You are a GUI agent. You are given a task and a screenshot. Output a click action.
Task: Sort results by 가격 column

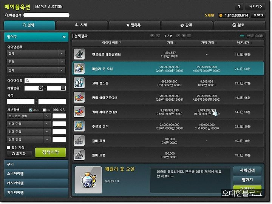point(171,43)
